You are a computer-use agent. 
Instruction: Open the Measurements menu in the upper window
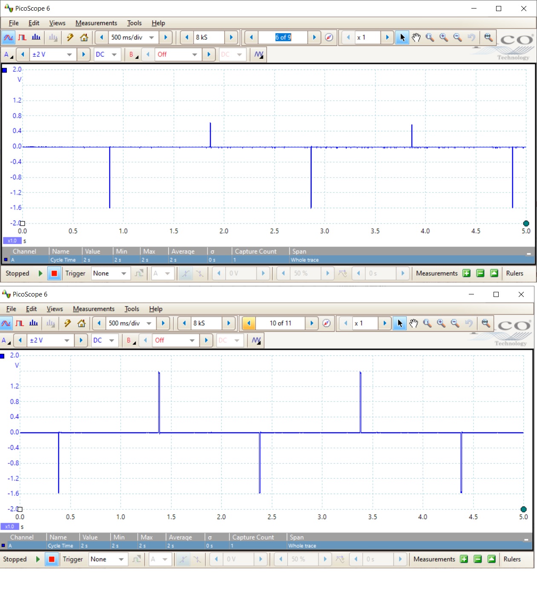(x=96, y=23)
